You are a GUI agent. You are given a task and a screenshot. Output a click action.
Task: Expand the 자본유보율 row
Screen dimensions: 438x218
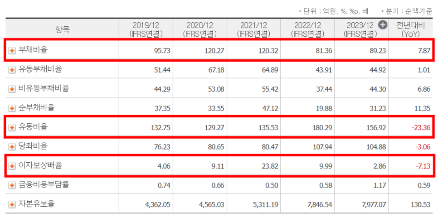[x=12, y=204]
